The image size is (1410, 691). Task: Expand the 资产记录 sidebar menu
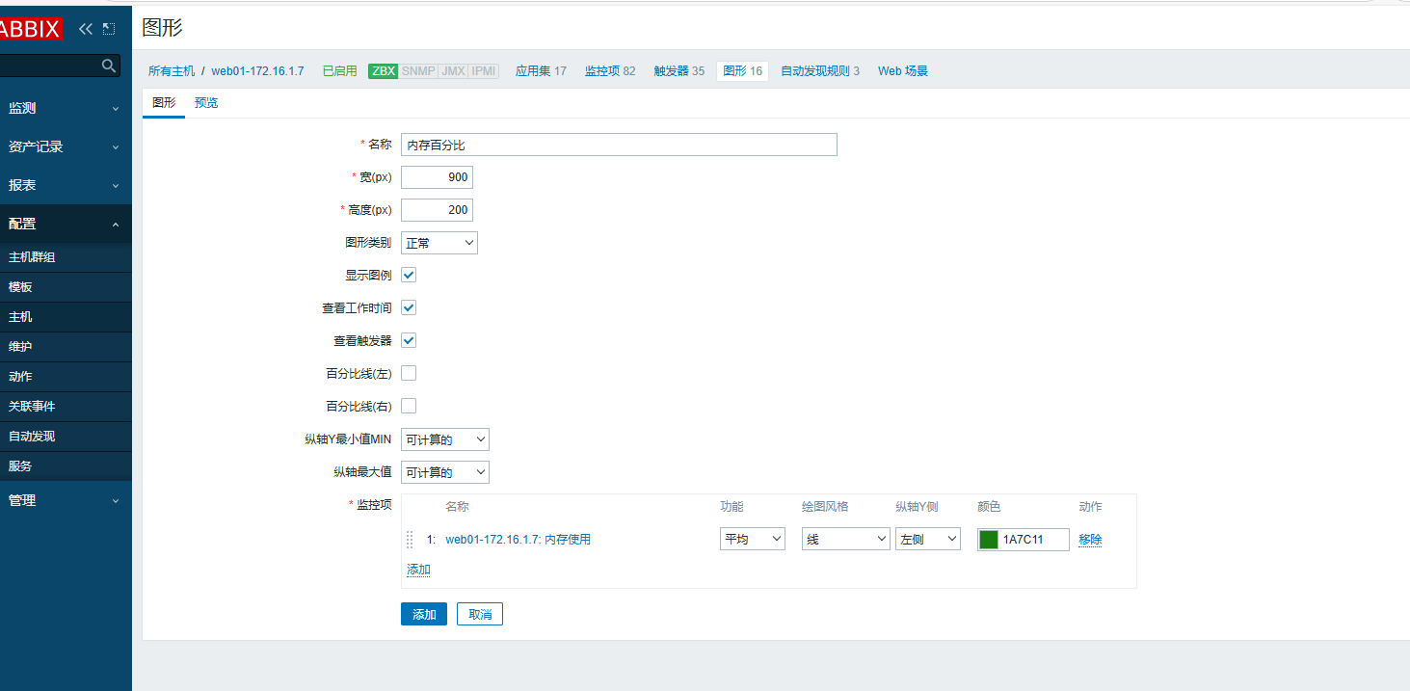click(x=66, y=146)
